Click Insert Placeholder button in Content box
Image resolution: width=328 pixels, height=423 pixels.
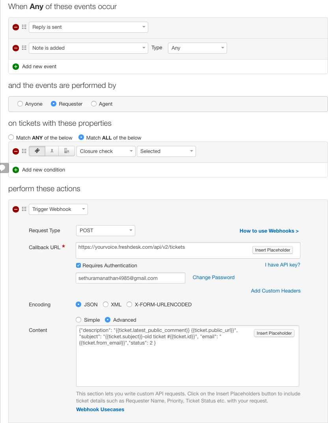pyautogui.click(x=274, y=334)
